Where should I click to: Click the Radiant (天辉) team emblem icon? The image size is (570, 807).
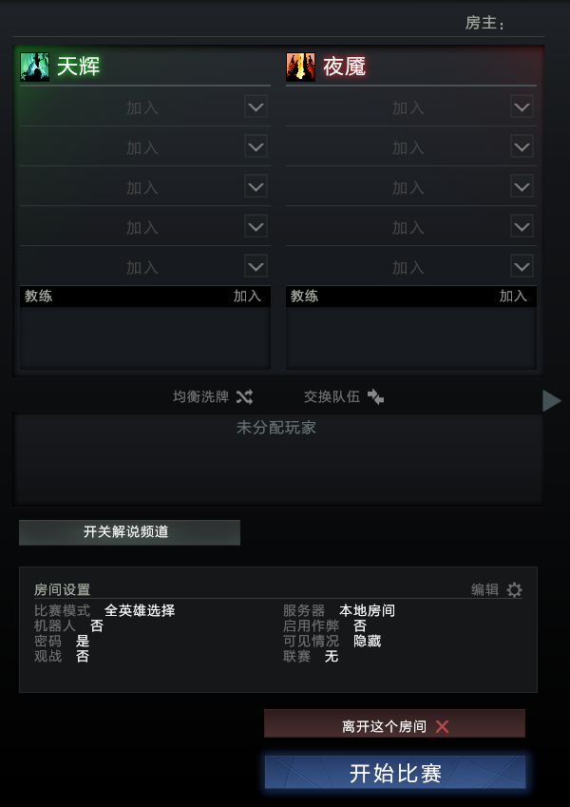[x=35, y=67]
